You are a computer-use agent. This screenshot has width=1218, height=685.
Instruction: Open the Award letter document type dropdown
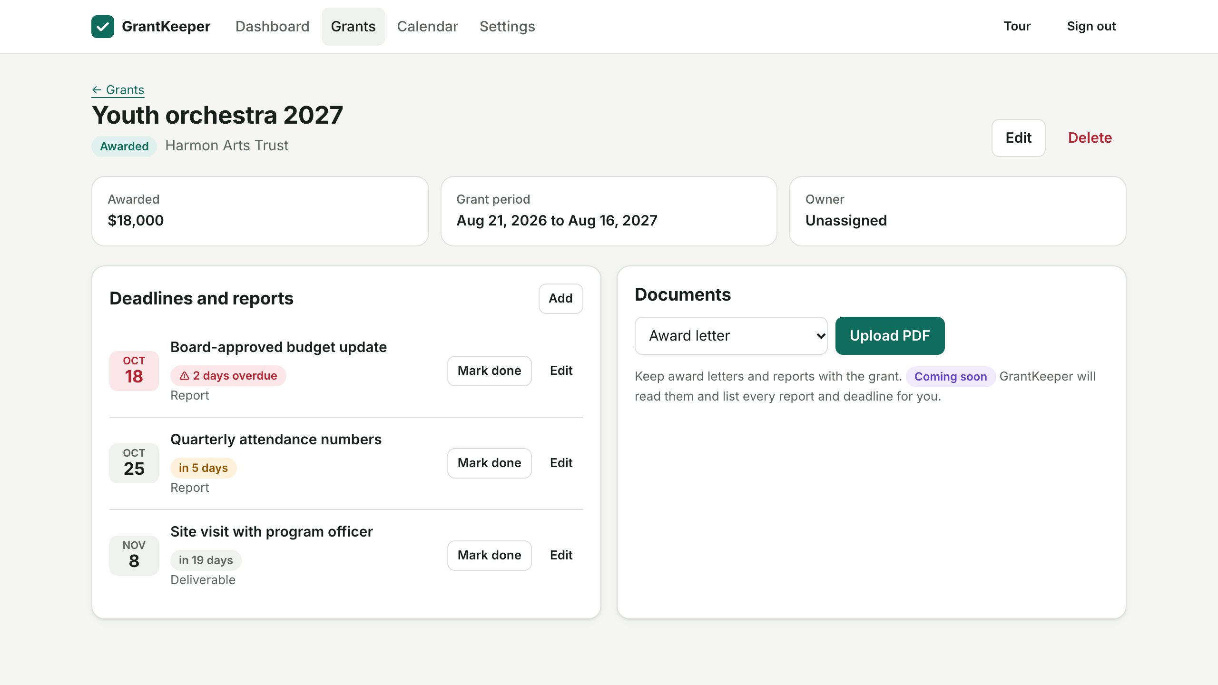click(x=731, y=336)
